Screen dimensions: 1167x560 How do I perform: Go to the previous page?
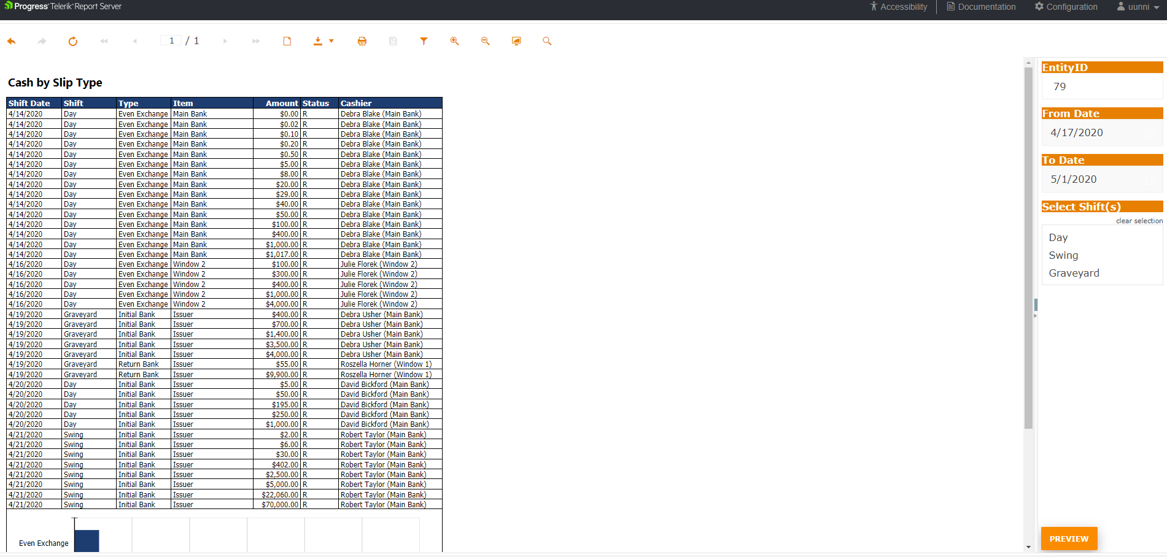pyautogui.click(x=135, y=41)
